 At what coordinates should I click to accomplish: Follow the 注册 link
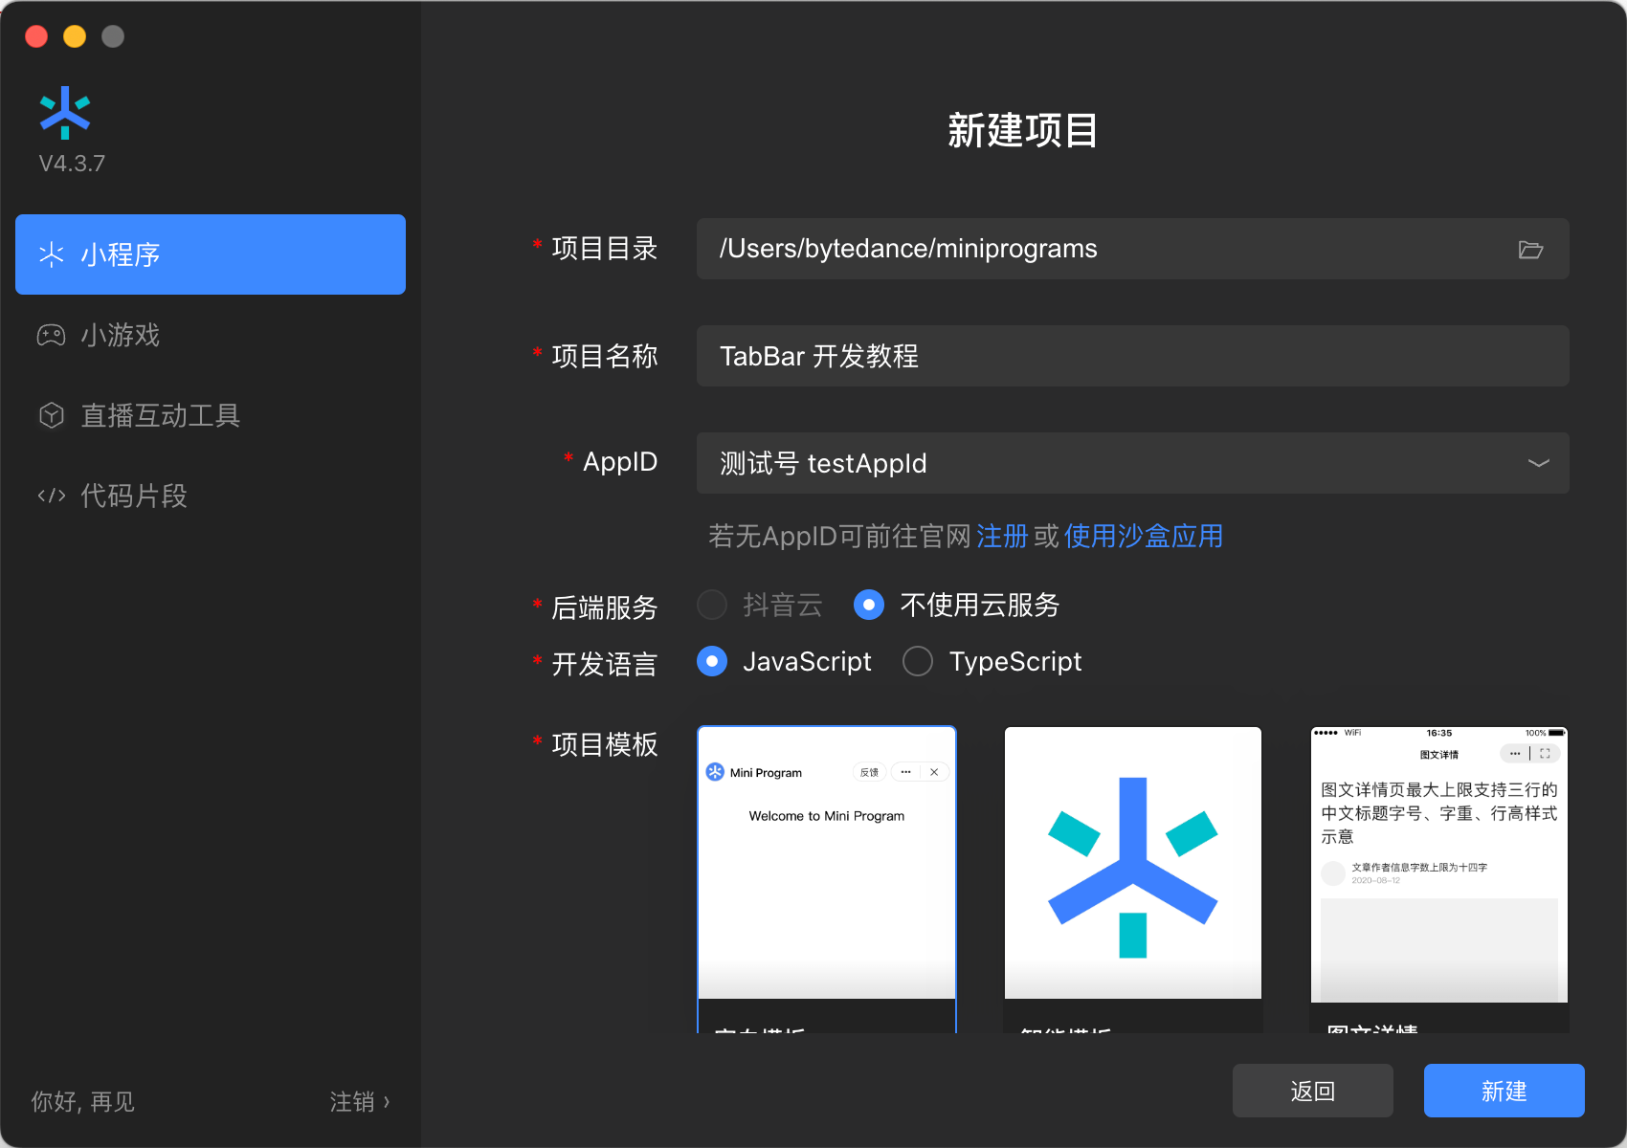1002,536
